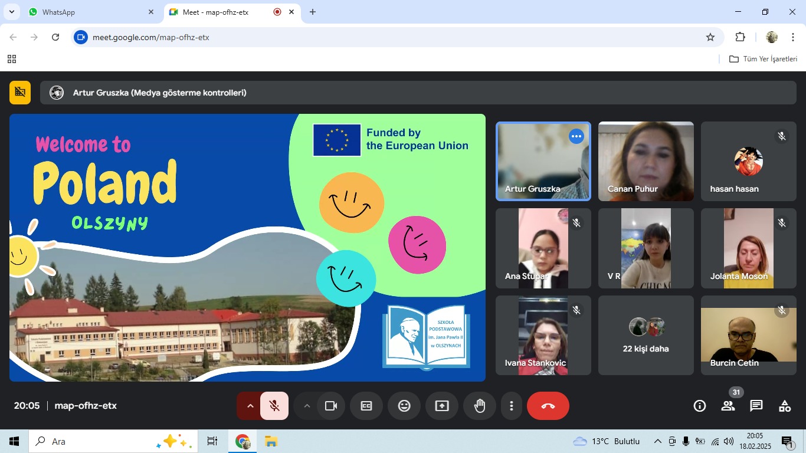The width and height of the screenshot is (806, 453).
Task: Click the red leave call button
Action: 548,406
